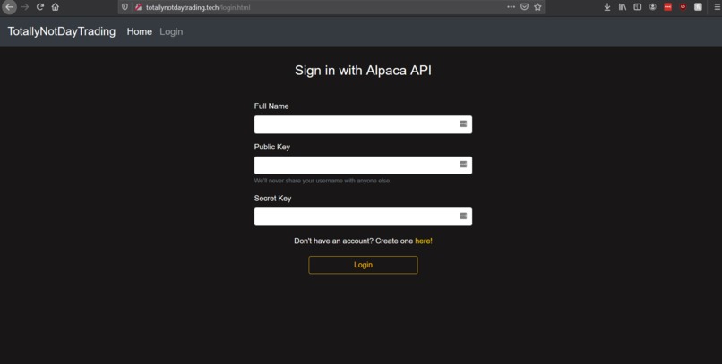This screenshot has height=364, width=722.
Task: Open the Home navigation item
Action: 140,31
